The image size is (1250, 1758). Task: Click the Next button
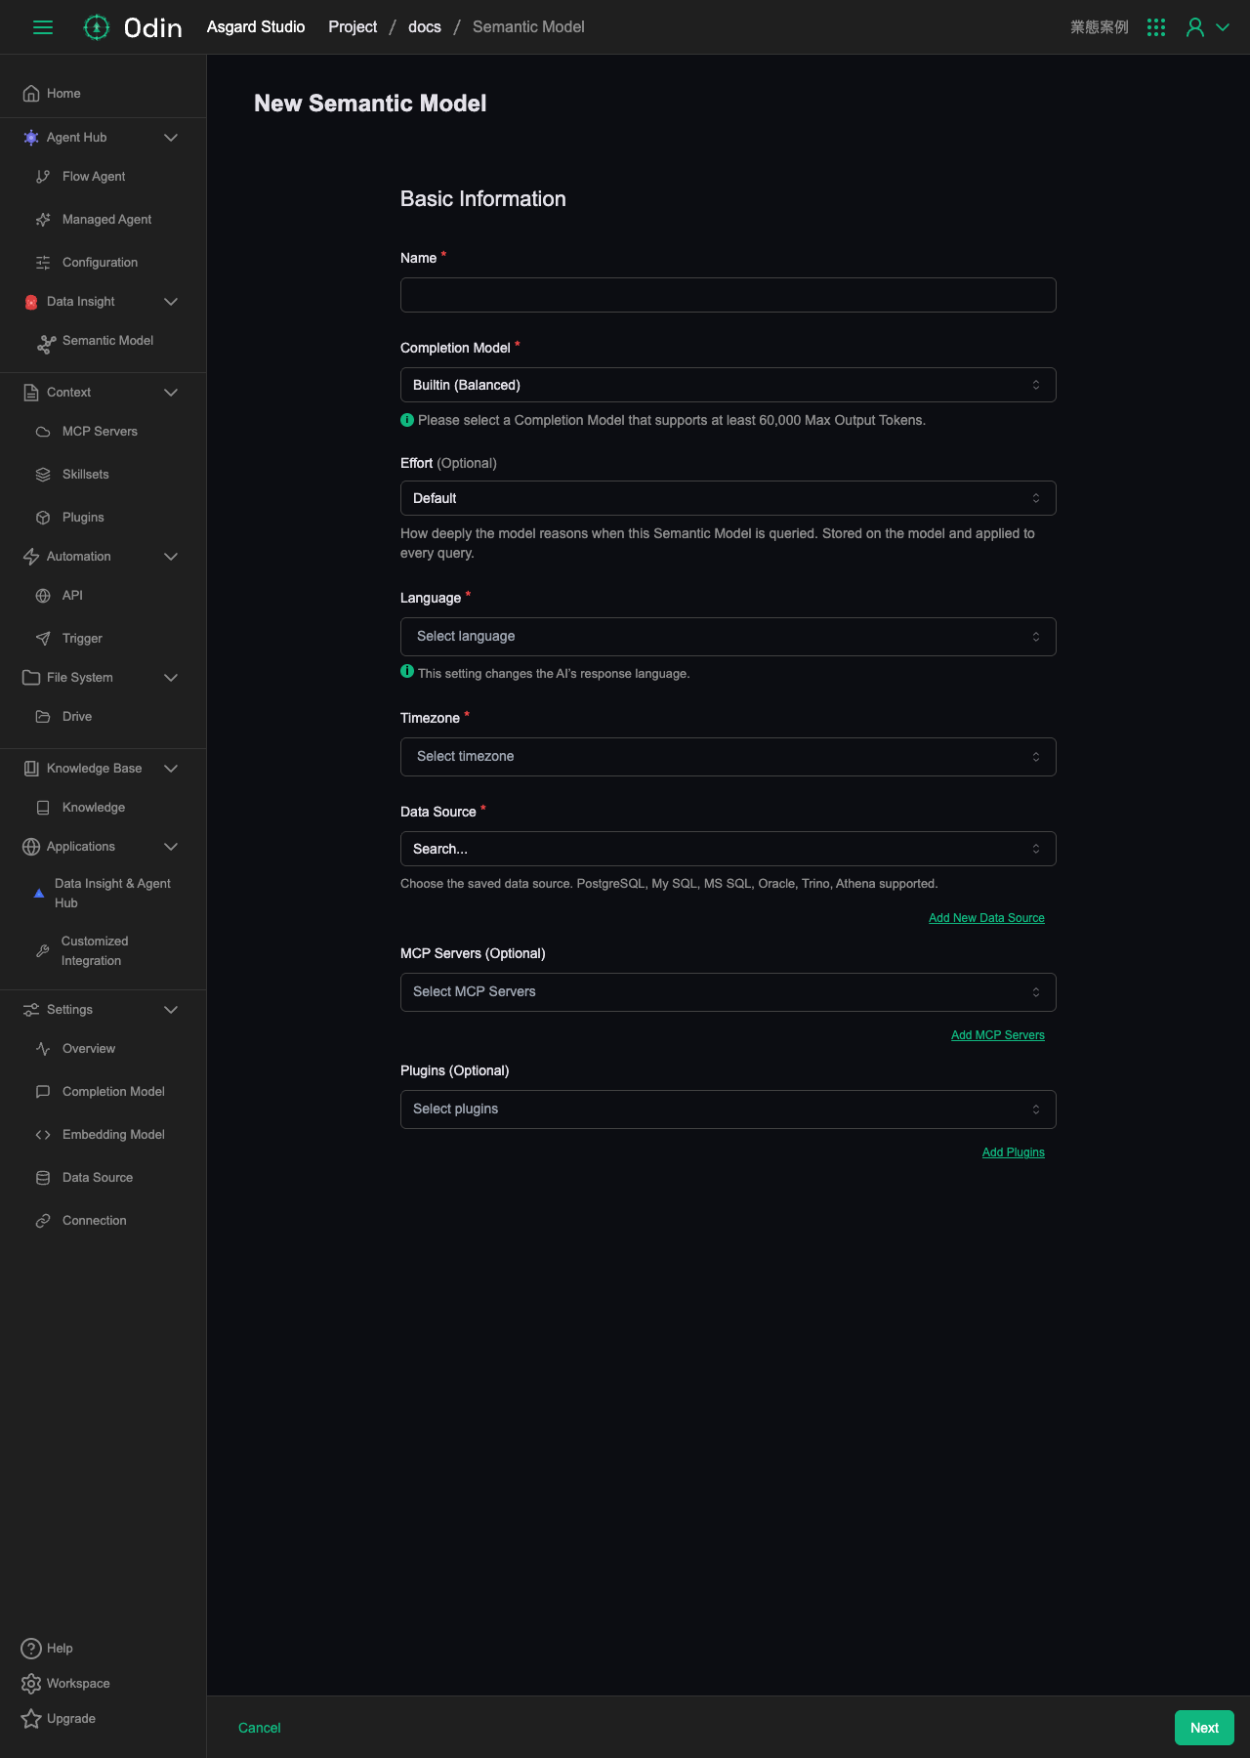pos(1204,1728)
